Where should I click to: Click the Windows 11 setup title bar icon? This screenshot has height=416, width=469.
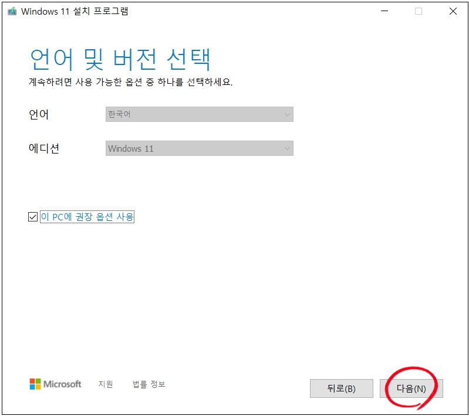click(12, 11)
